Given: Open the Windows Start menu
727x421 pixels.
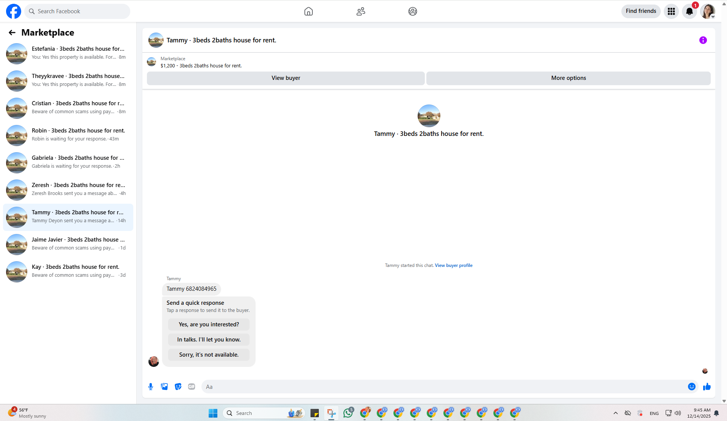Looking at the screenshot, I should click(x=213, y=413).
